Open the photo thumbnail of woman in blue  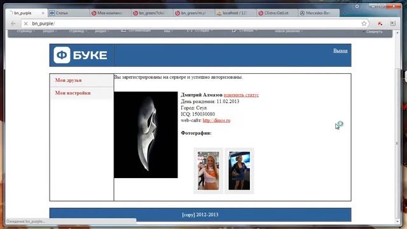239,171
